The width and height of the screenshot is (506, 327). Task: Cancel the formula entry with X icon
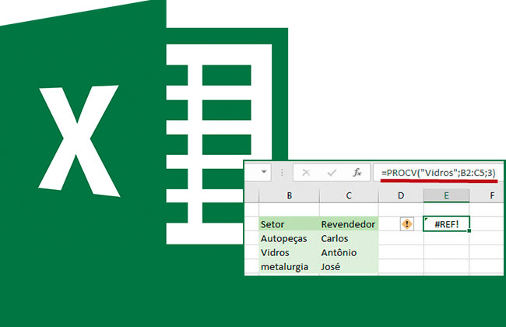tap(306, 173)
